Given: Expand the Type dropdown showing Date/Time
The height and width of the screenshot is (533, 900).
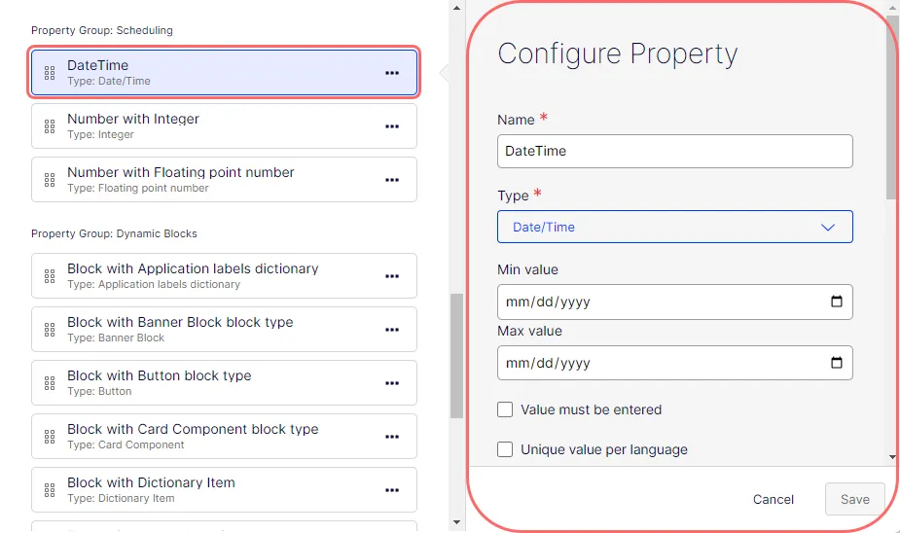Looking at the screenshot, I should tap(675, 227).
